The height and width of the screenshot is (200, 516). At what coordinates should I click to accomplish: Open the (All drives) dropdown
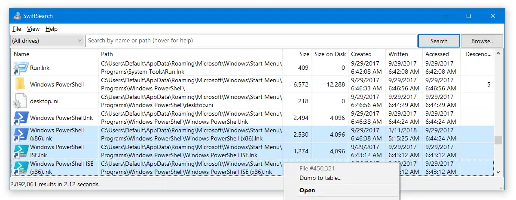(47, 41)
